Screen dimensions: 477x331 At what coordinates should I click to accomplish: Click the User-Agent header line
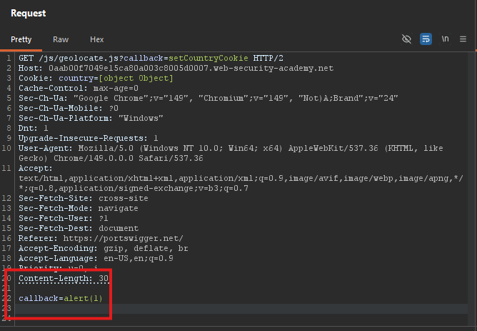click(x=231, y=153)
